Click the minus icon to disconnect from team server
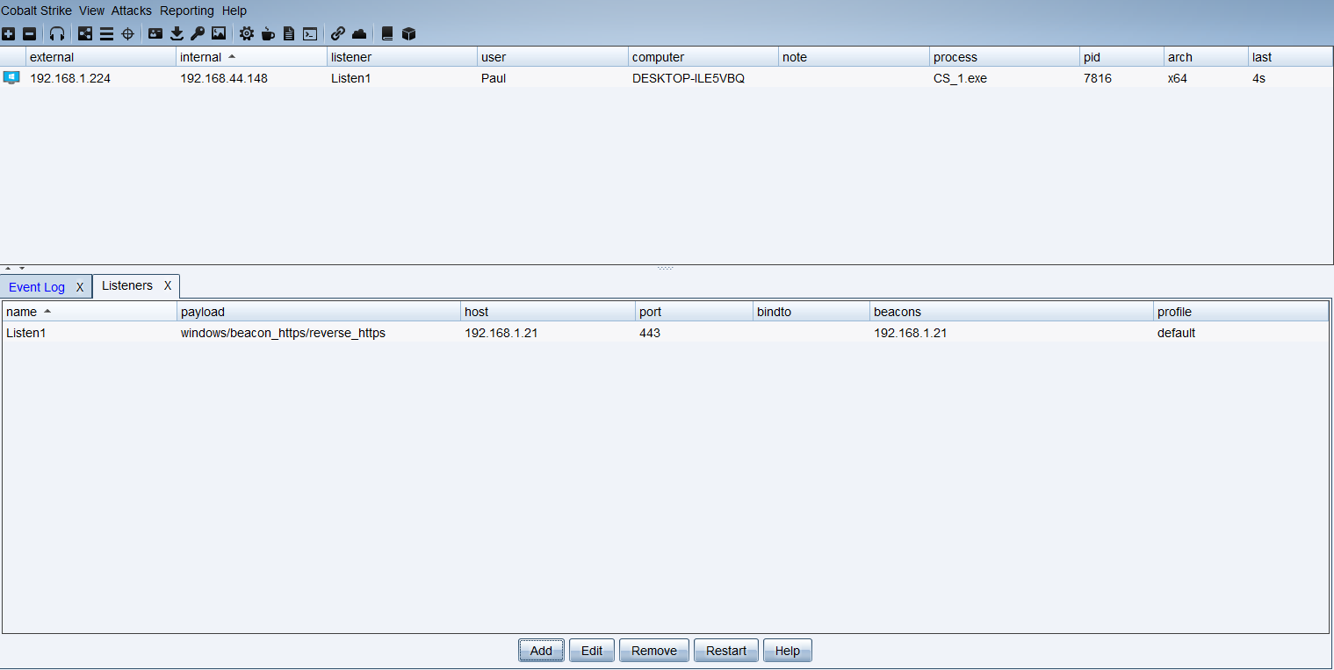This screenshot has width=1334, height=670. pyautogui.click(x=29, y=33)
